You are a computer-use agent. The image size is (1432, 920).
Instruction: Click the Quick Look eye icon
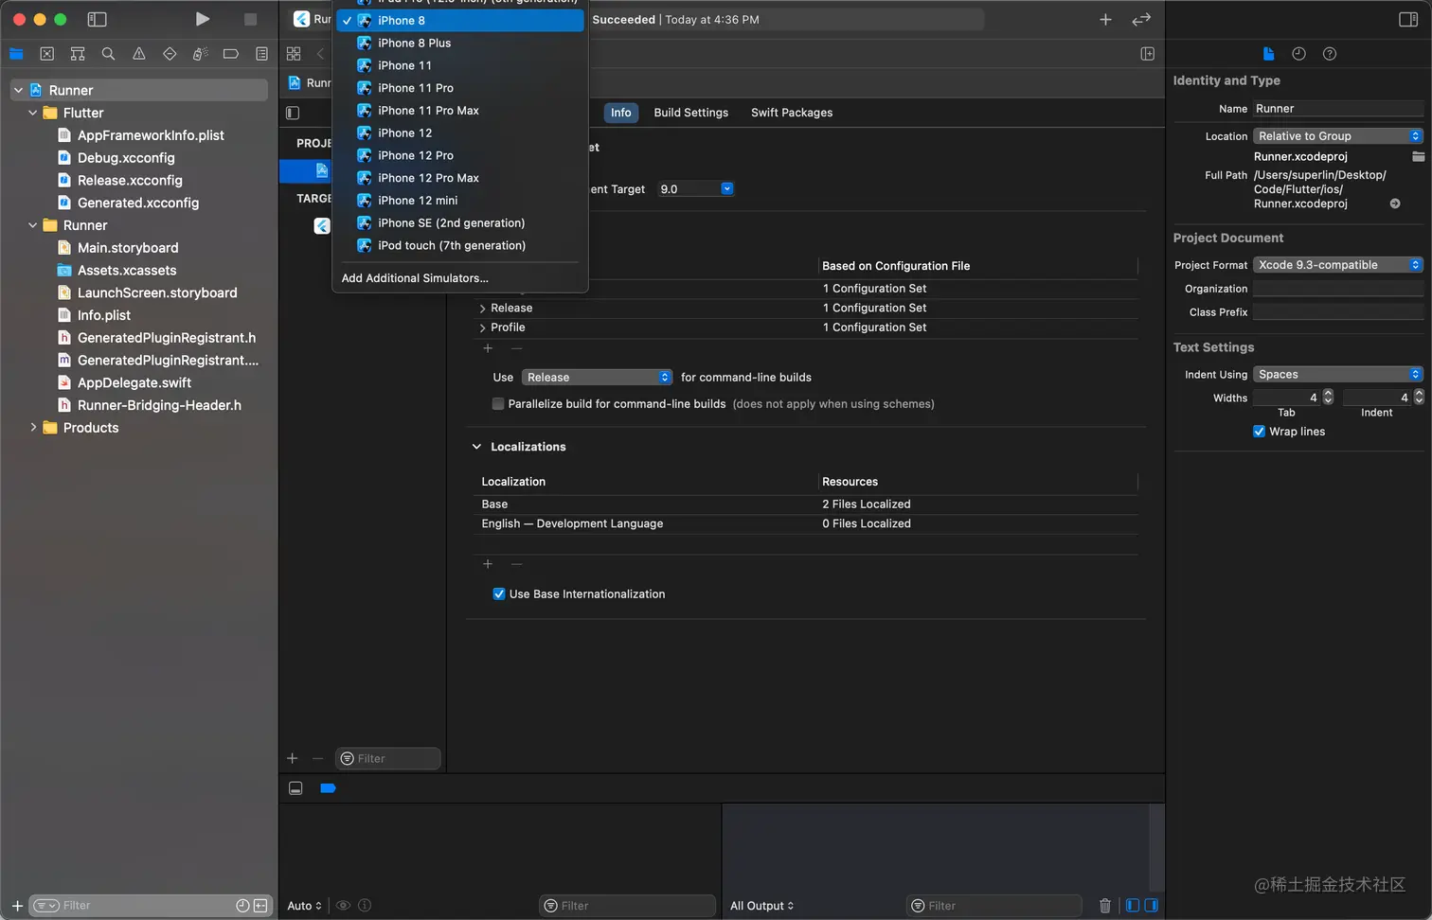coord(343,906)
